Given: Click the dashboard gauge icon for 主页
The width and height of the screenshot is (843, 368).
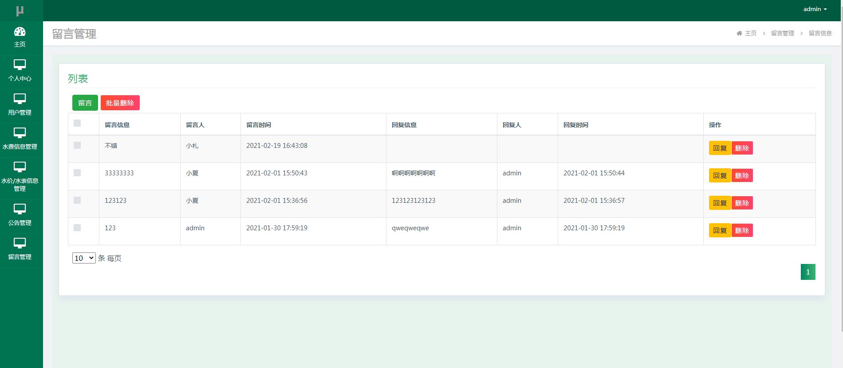Looking at the screenshot, I should coord(20,31).
